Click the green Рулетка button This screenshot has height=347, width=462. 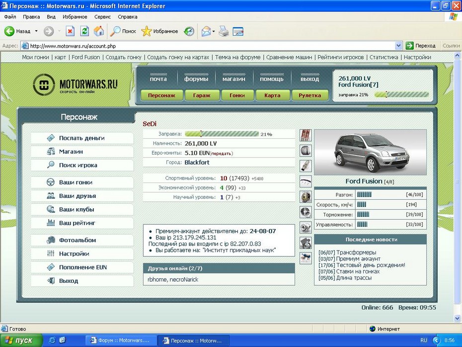click(309, 95)
